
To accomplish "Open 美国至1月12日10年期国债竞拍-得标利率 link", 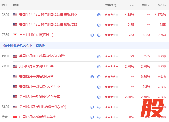I will pyautogui.click(x=48, y=14).
